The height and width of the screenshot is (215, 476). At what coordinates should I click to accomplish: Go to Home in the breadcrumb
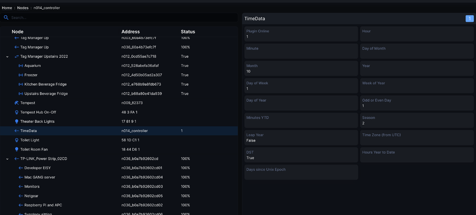pos(7,8)
